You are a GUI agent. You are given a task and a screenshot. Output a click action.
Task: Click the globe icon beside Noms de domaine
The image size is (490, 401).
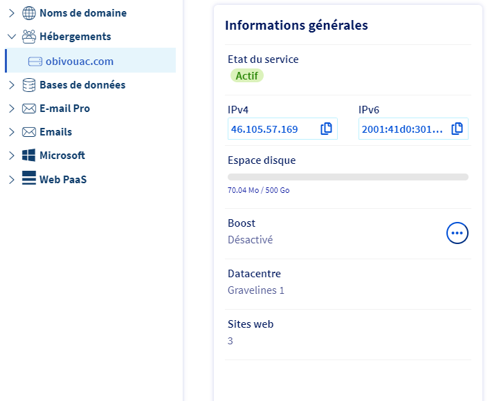(29, 13)
